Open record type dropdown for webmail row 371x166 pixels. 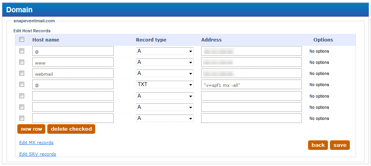164,73
